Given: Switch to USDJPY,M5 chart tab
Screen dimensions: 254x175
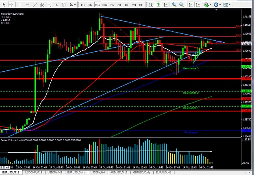Looking at the screenshot, I should point(55,173).
